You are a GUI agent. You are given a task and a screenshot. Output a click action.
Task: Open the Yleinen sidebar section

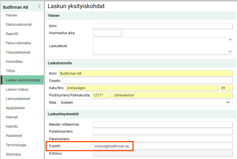12,15
